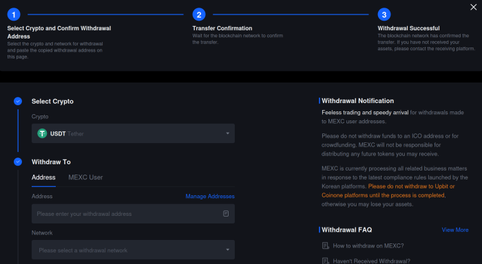Click the Select Crypto checkmark icon
Viewport: 482px width, 264px height.
pyautogui.click(x=18, y=101)
